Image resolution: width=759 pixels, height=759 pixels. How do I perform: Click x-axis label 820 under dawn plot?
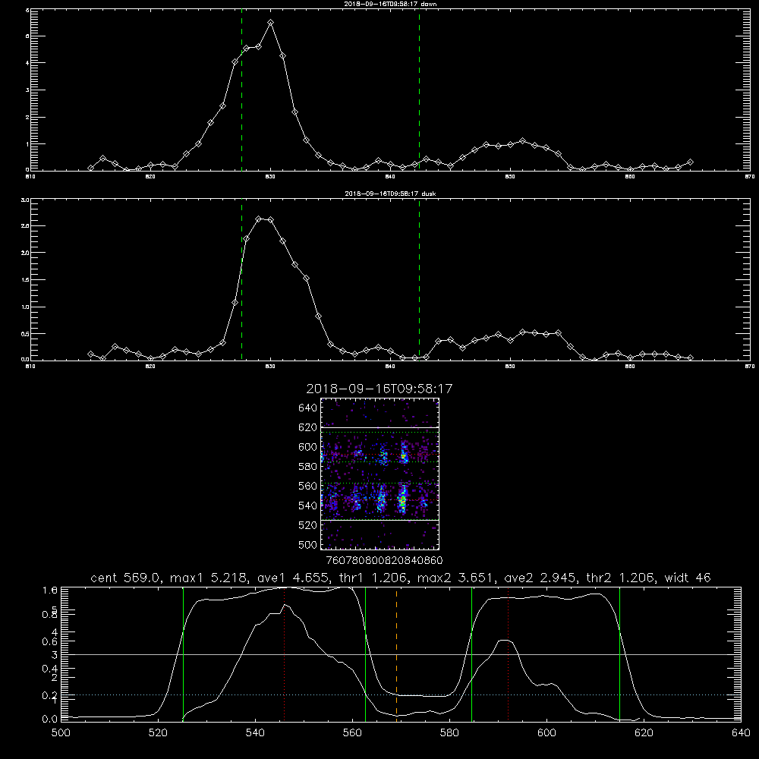(x=150, y=177)
